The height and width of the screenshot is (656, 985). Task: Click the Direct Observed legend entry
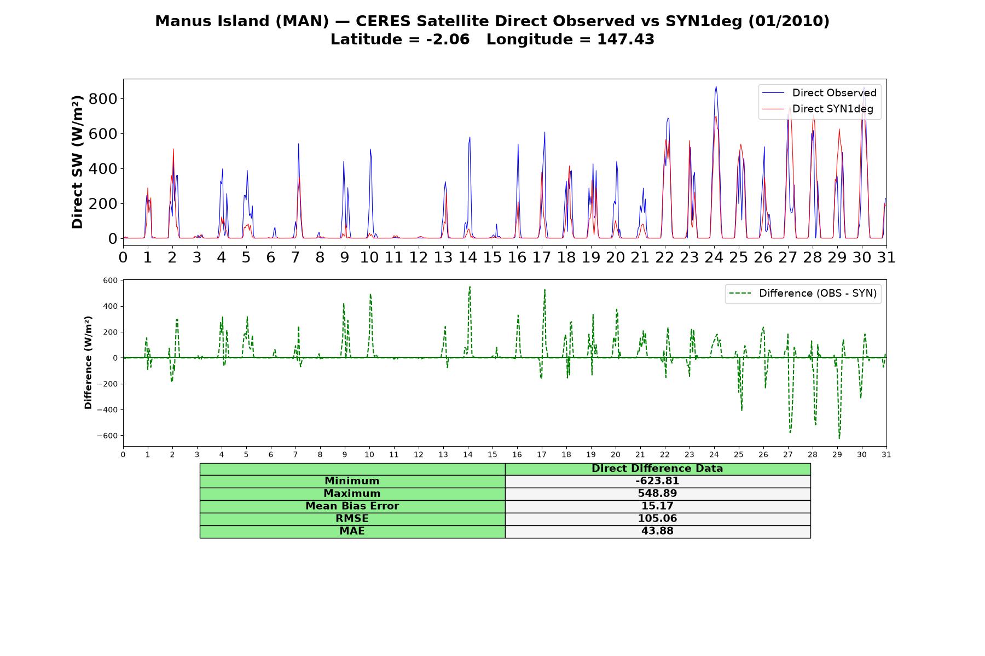[x=820, y=93]
